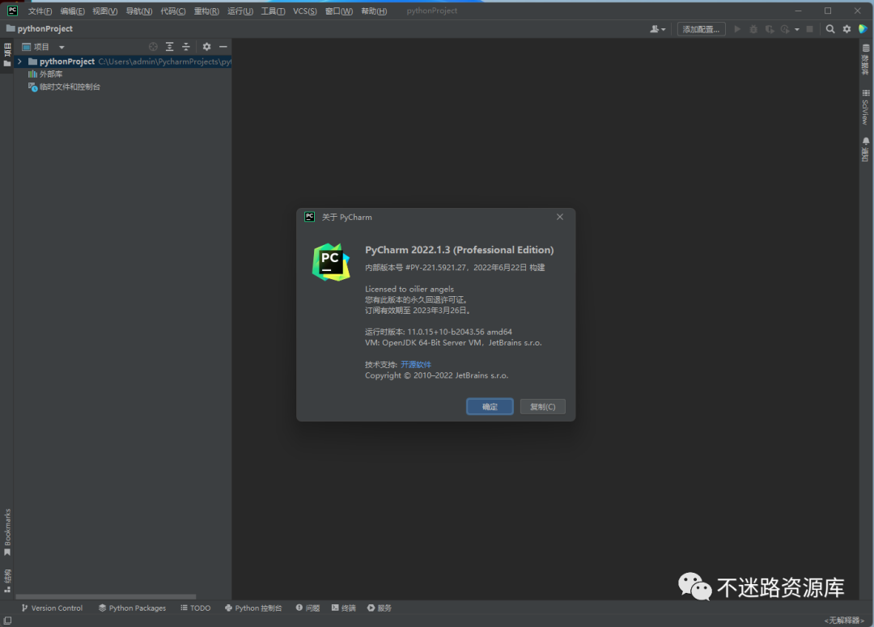874x627 pixels.
Task: Expand the pythonProject tree node
Action: pos(19,61)
